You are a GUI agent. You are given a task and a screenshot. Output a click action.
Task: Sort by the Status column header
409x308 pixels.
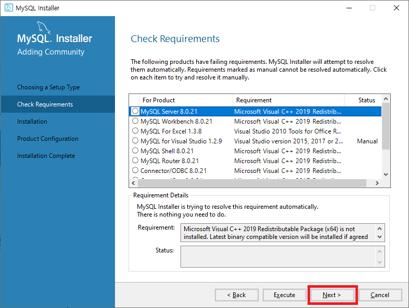coord(363,100)
